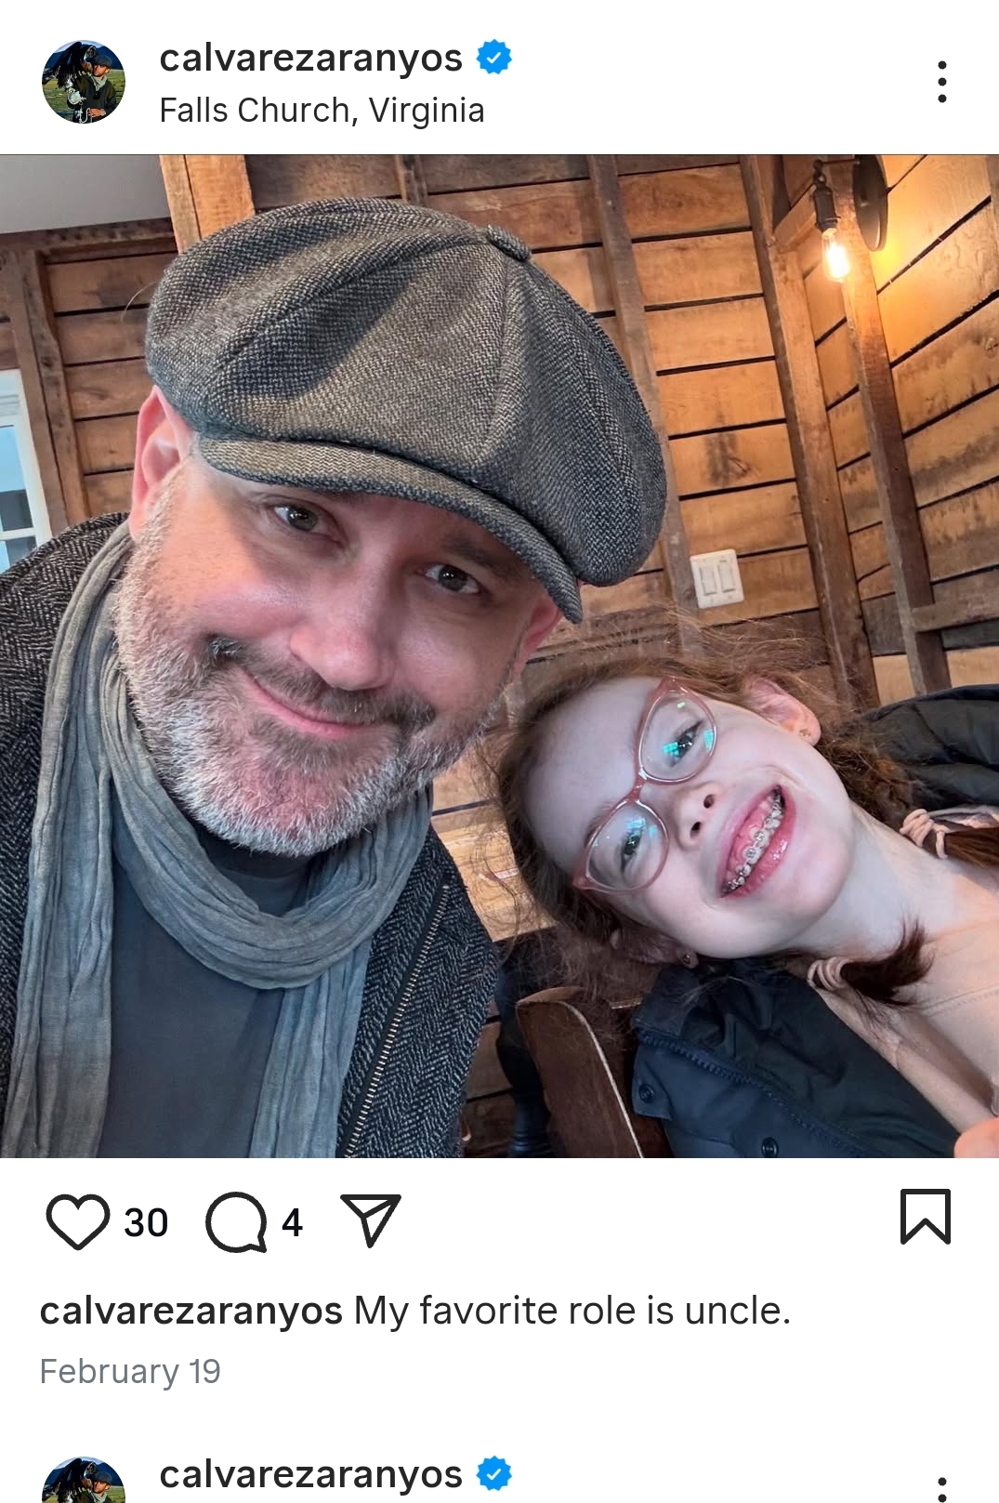Save the post with the bookmark icon
Viewport: 999px width, 1503px height.
926,1216
